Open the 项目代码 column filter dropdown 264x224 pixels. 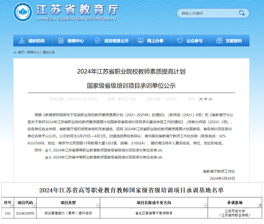(35, 206)
